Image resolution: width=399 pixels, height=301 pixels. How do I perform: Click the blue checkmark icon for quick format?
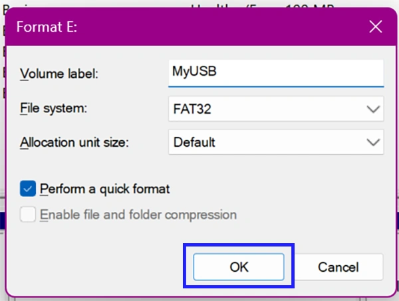(28, 189)
